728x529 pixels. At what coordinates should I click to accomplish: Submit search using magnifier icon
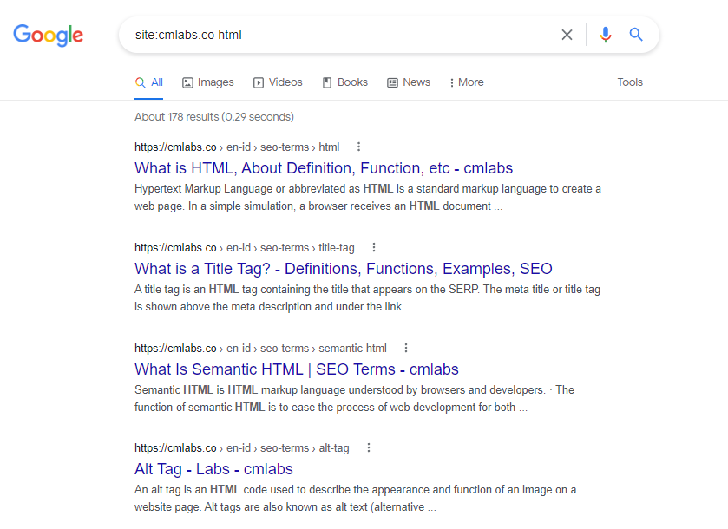(x=636, y=35)
